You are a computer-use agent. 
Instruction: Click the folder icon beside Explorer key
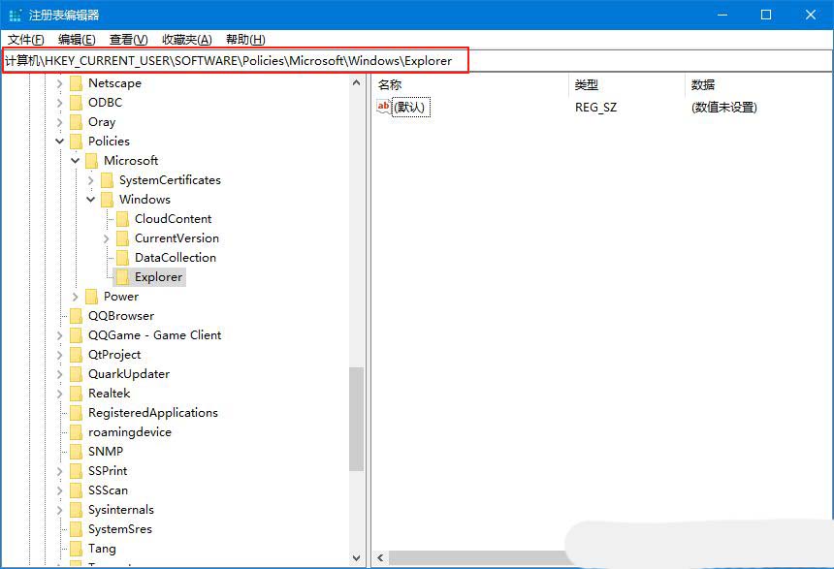[122, 276]
